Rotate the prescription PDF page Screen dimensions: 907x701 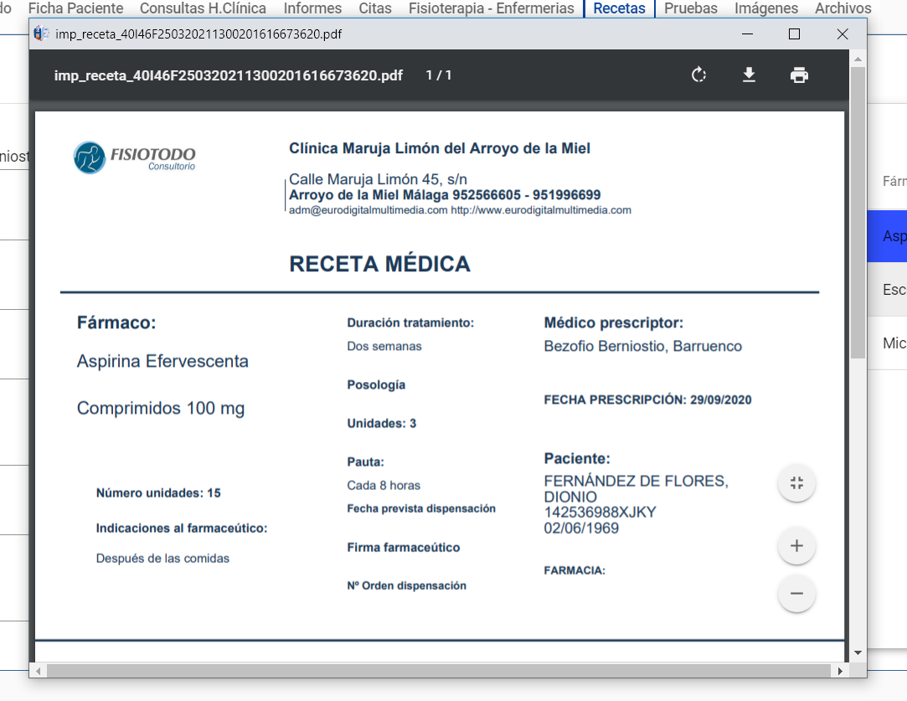pyautogui.click(x=699, y=75)
